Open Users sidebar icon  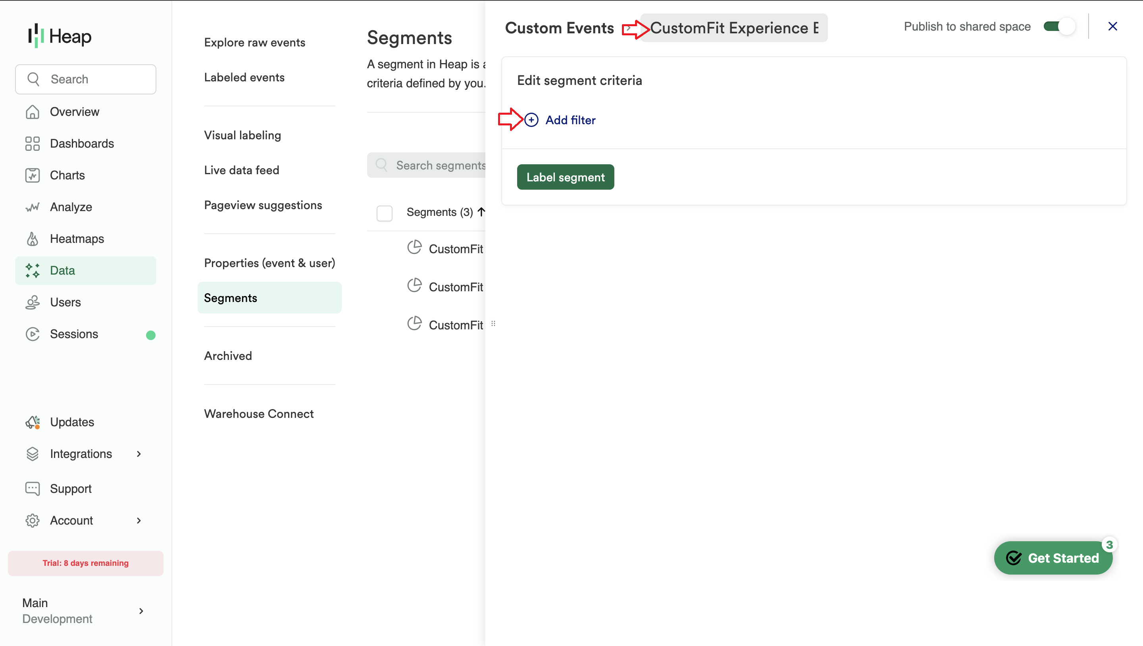click(33, 302)
